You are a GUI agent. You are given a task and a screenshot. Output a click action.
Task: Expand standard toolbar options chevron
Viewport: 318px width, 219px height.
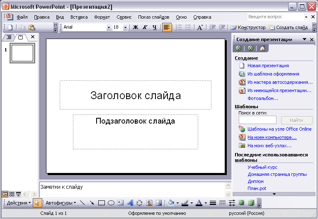[x=56, y=27]
